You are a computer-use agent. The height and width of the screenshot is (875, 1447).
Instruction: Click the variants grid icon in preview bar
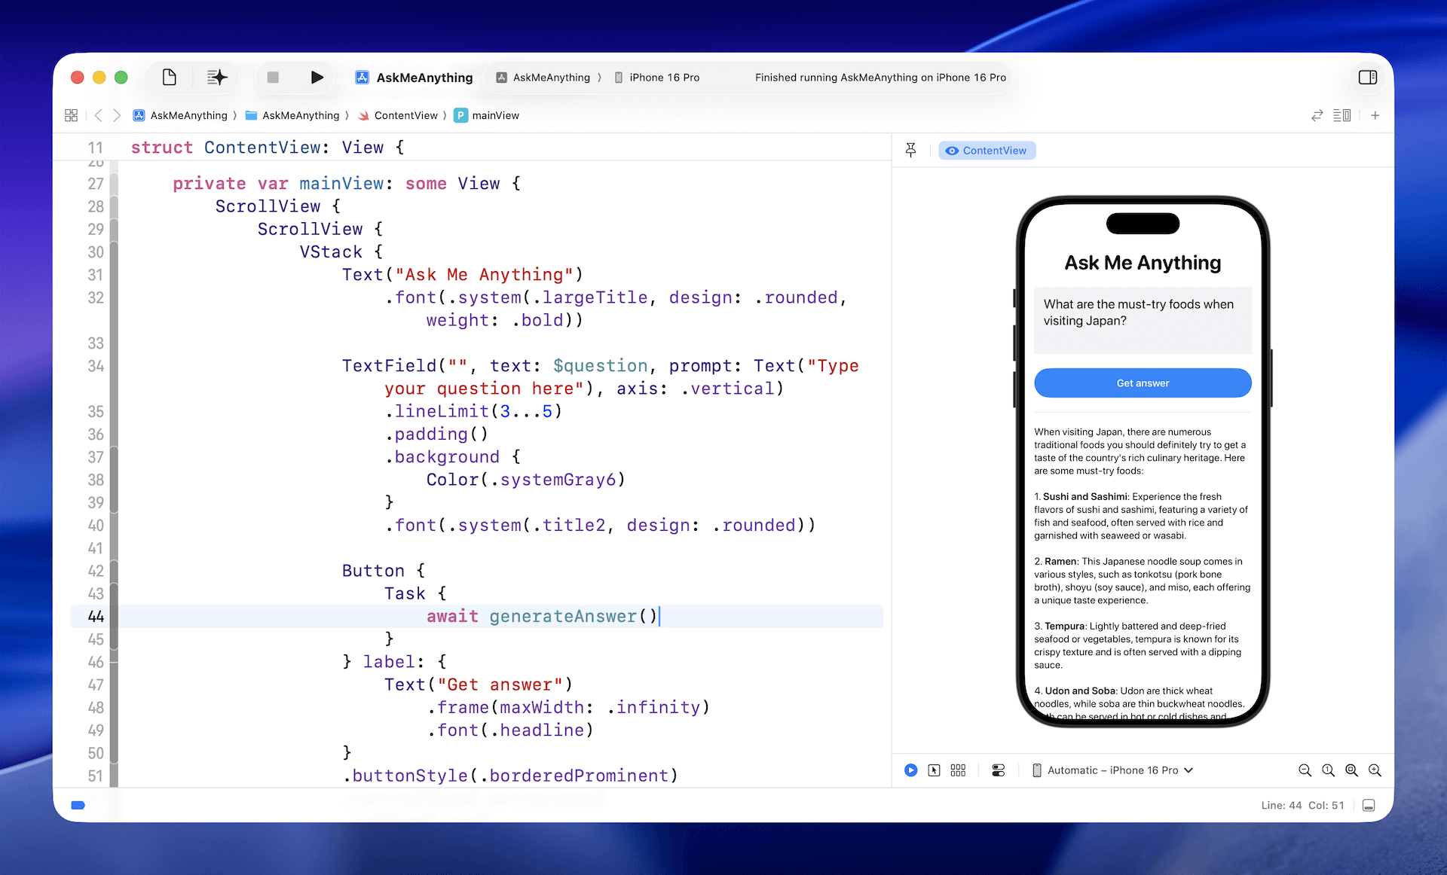click(958, 770)
